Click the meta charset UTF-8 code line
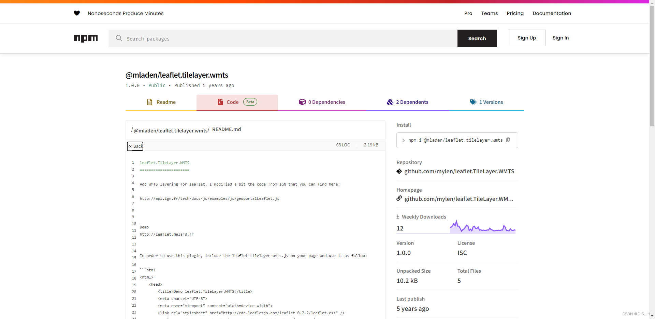The image size is (655, 319). (x=182, y=299)
